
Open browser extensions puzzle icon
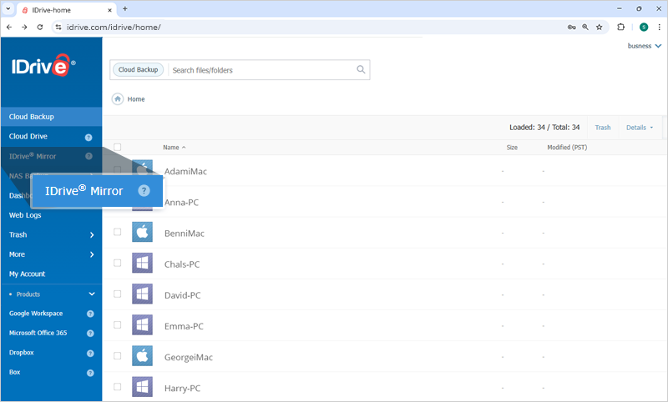tap(620, 28)
